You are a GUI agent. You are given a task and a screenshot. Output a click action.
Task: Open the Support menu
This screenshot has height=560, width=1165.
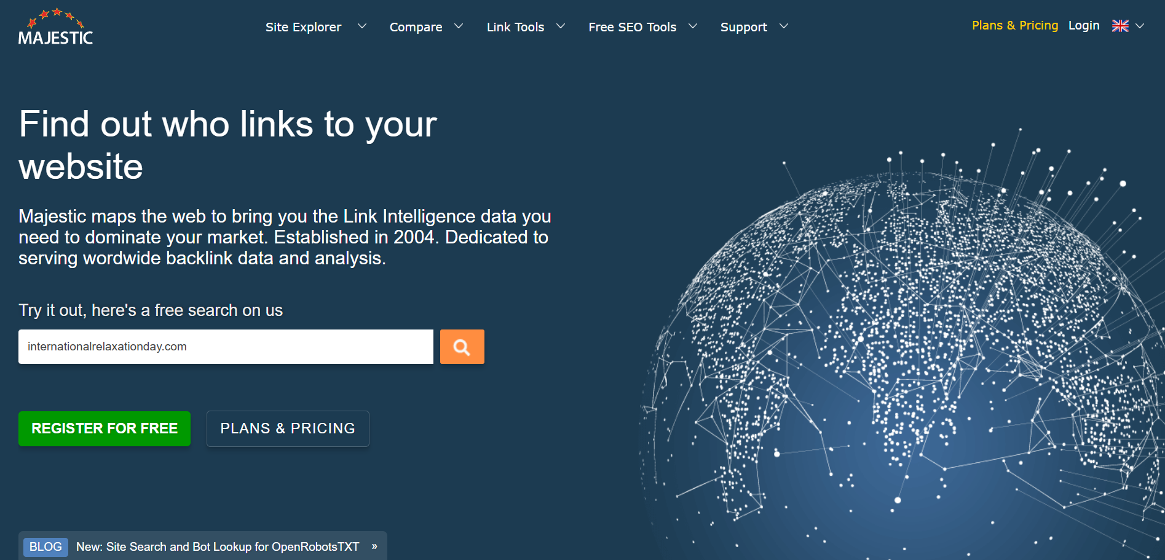(743, 27)
